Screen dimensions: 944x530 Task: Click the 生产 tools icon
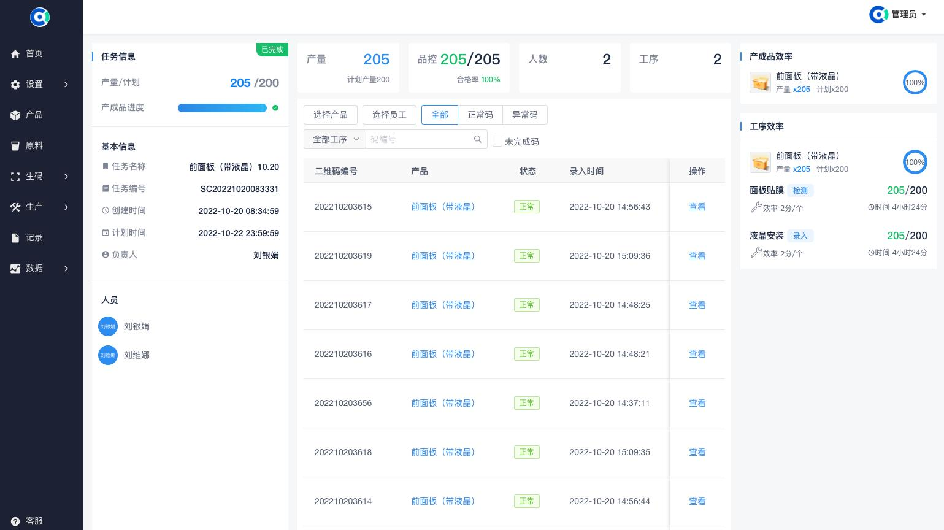[x=15, y=207]
